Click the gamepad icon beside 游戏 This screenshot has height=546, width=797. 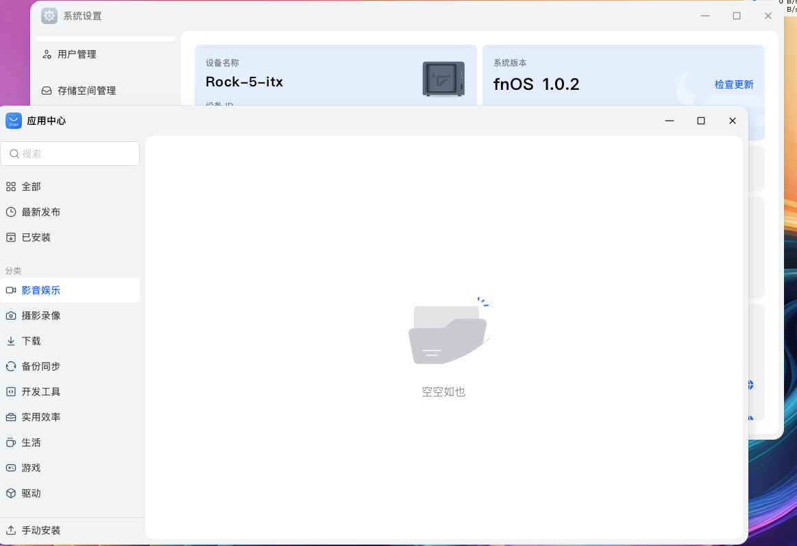point(11,468)
